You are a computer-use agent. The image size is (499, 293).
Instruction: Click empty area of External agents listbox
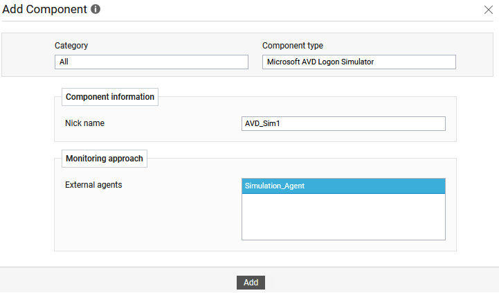[x=343, y=217]
